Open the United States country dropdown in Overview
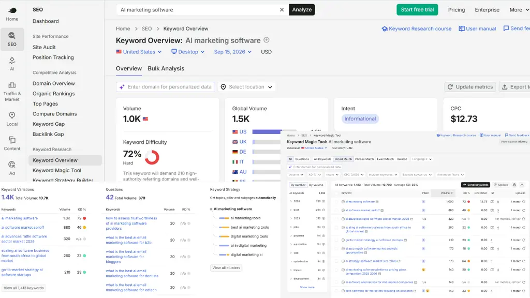Viewport: 530px width, 298px height. pos(139,52)
